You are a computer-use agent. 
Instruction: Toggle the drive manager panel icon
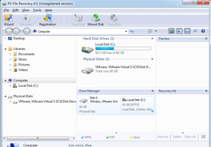point(179,31)
